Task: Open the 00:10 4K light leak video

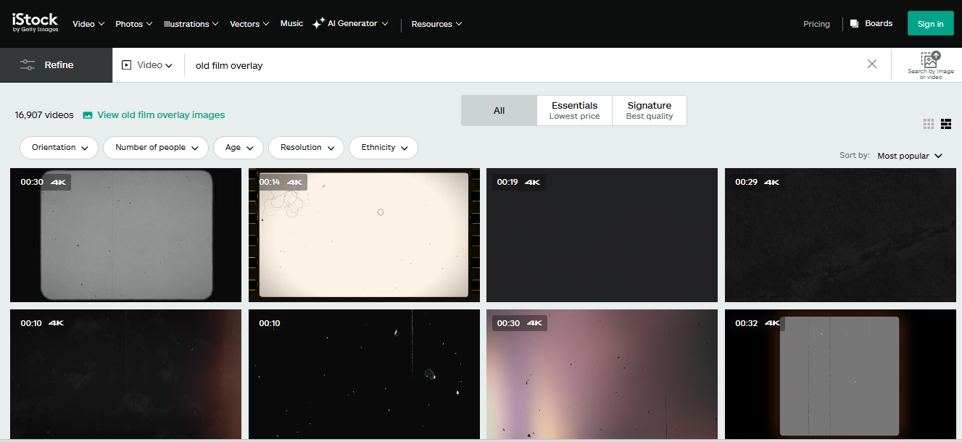Action: click(125, 374)
